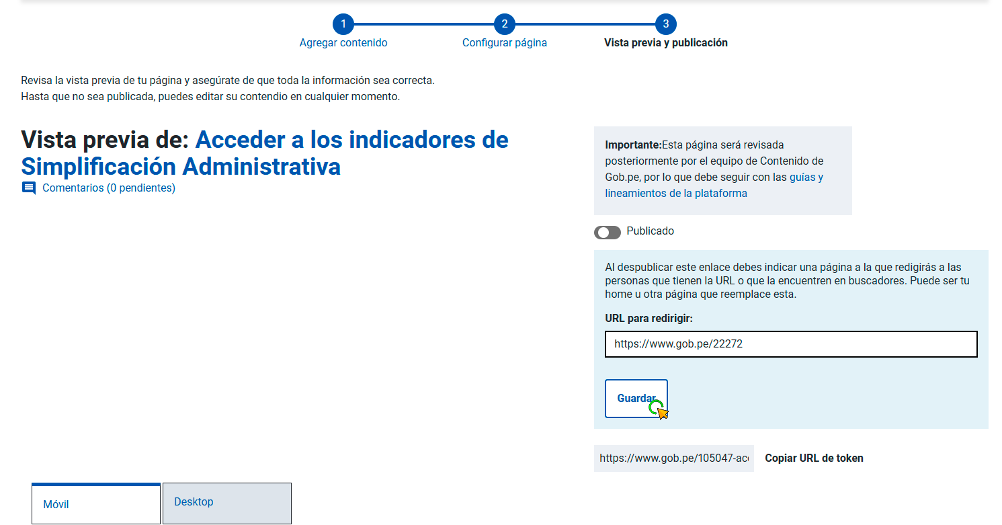Click the comments speech bubble icon
The height and width of the screenshot is (525, 1002).
pos(28,188)
